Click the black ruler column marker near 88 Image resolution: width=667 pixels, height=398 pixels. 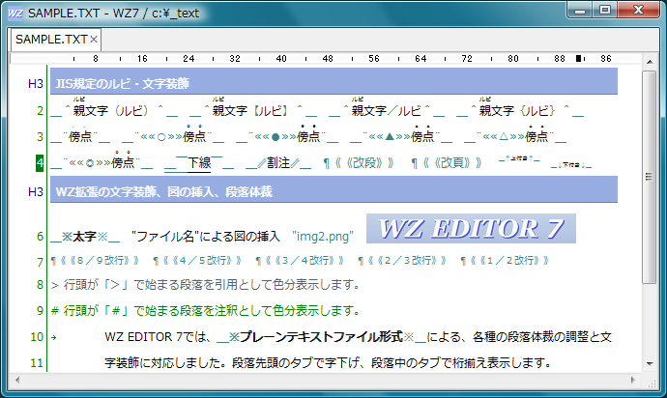[x=578, y=59]
